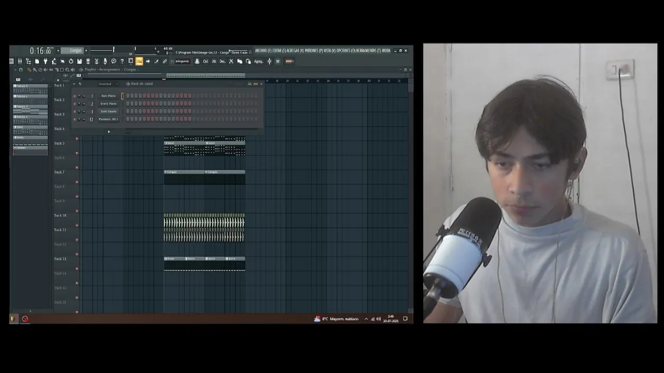664x373 pixels.
Task: Click the scissors cut icon near Des.
Action: [231, 61]
